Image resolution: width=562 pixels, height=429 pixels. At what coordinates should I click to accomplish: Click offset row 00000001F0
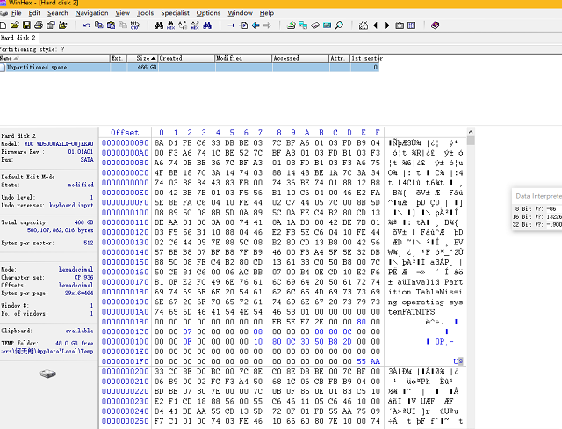pos(125,361)
